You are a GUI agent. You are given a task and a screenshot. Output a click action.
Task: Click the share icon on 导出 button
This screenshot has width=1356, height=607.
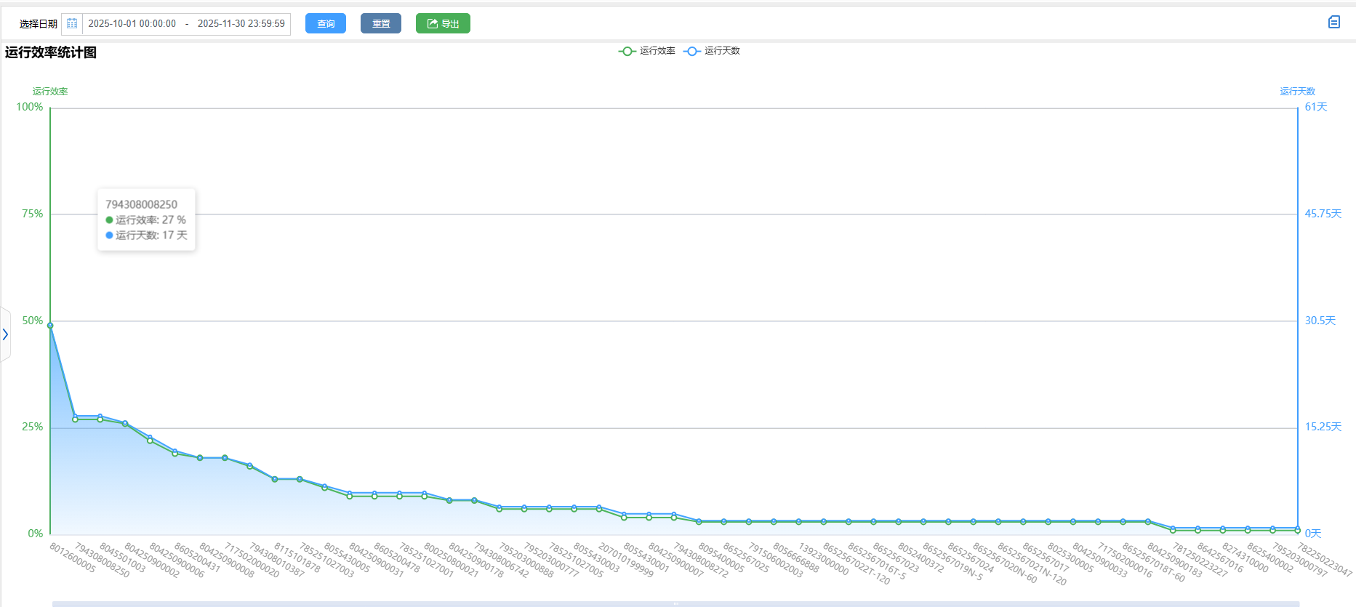coord(432,24)
